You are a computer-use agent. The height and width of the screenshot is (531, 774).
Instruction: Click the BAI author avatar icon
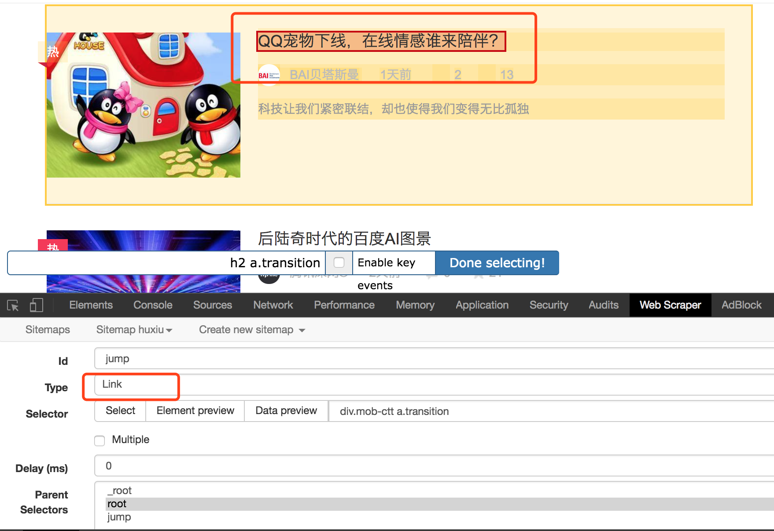point(269,75)
